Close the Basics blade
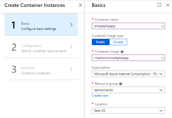The height and width of the screenshot is (118, 172). pos(168,5)
